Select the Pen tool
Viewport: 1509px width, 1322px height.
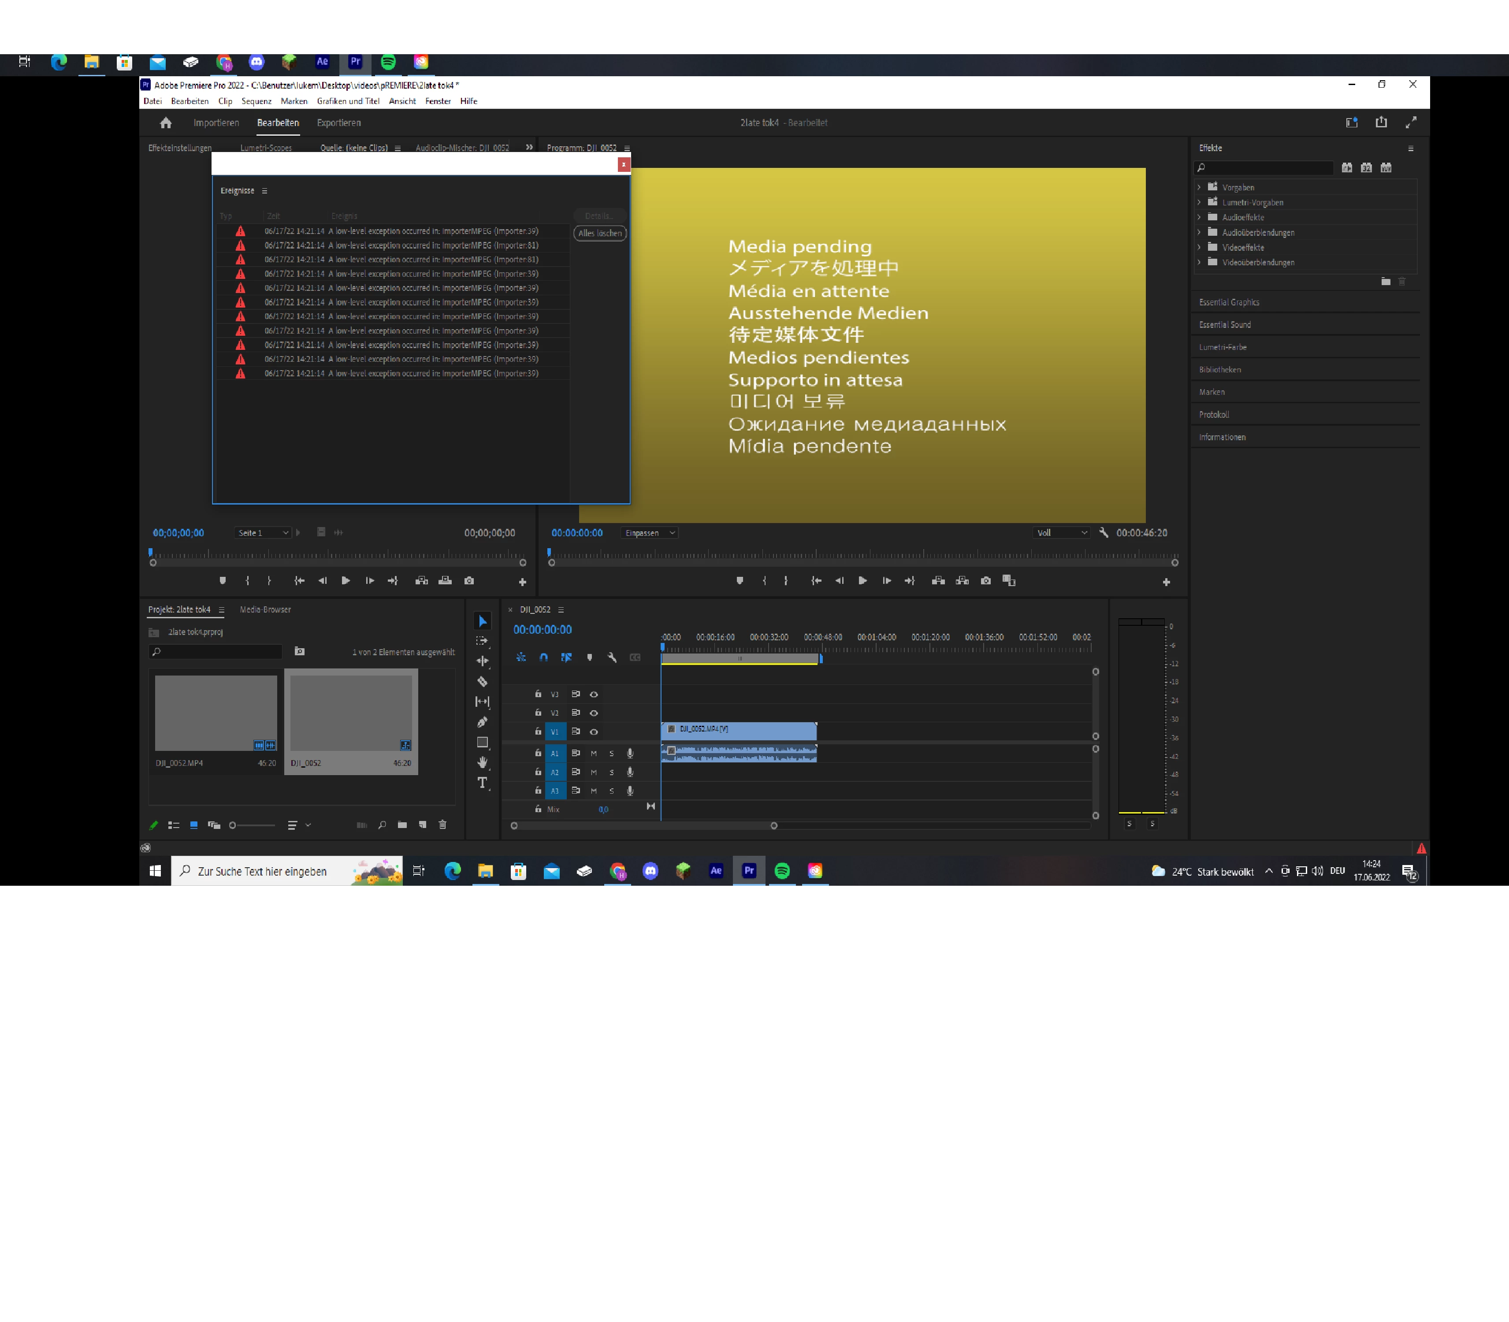482,722
